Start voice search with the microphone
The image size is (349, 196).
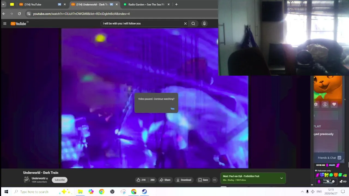click(204, 23)
